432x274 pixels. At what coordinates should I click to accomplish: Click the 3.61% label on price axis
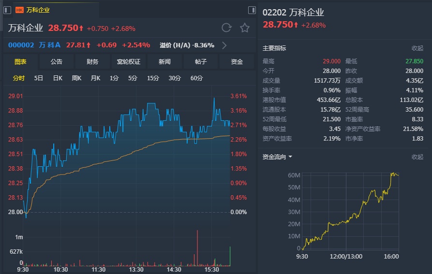click(x=238, y=96)
